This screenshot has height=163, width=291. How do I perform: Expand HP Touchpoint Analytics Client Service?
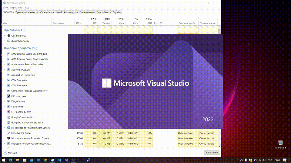click(x=4, y=128)
